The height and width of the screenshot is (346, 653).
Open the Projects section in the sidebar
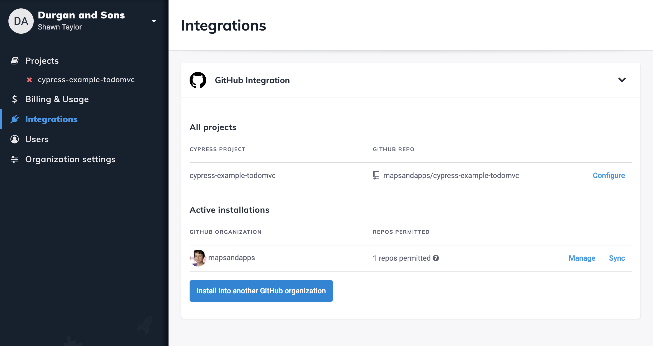tap(42, 60)
